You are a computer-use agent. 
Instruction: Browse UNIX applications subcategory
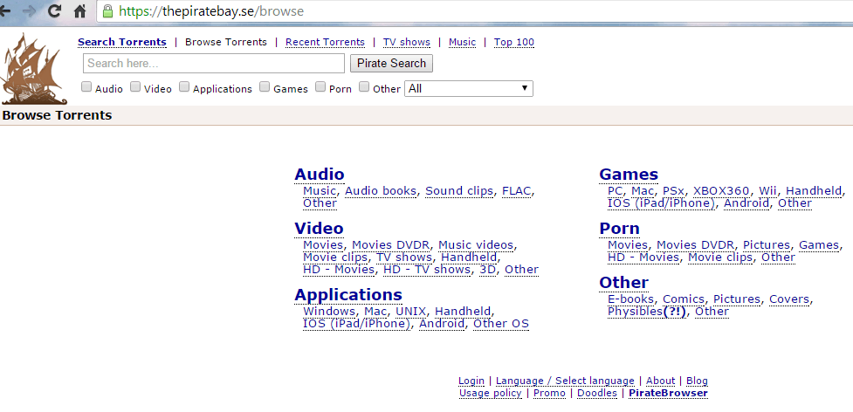pyautogui.click(x=410, y=312)
